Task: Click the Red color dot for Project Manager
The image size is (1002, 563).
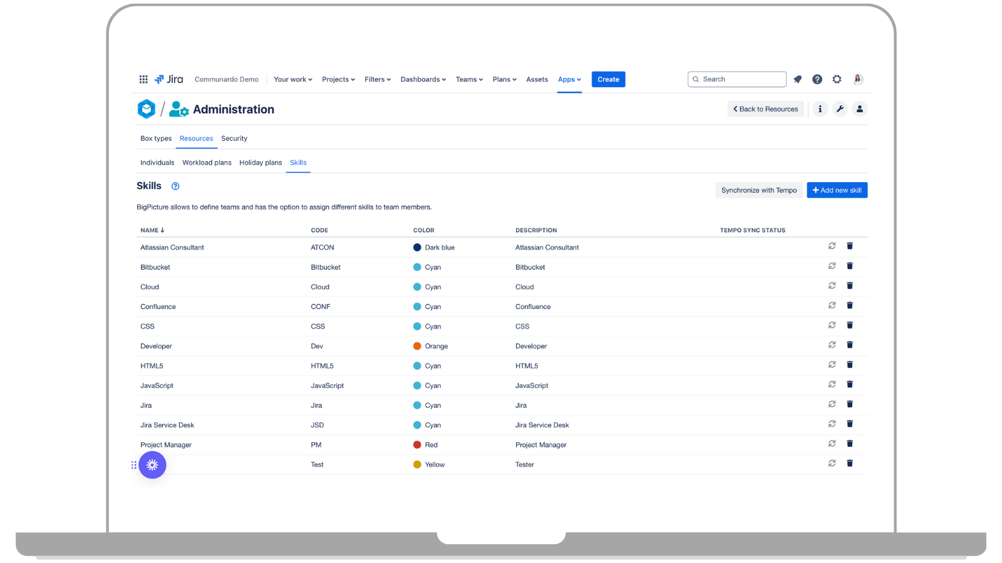Action: [417, 445]
